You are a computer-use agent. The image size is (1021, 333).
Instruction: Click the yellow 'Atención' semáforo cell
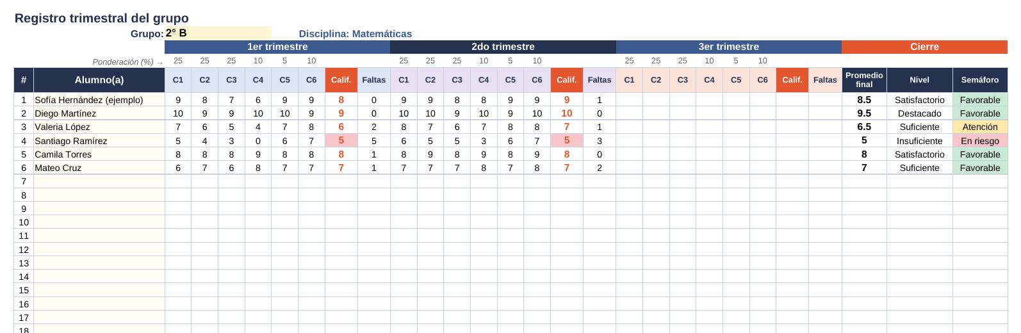980,127
